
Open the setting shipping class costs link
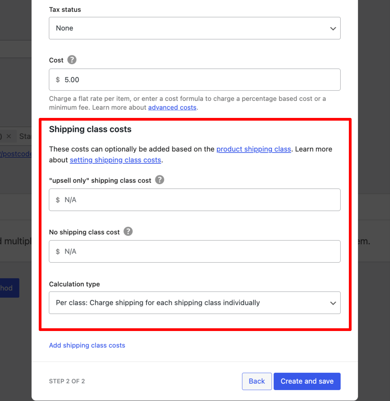115,160
